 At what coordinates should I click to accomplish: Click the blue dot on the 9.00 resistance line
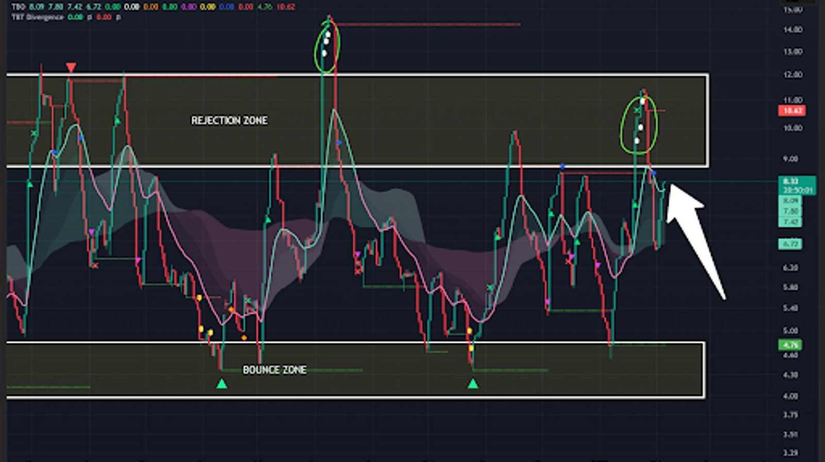click(x=563, y=167)
